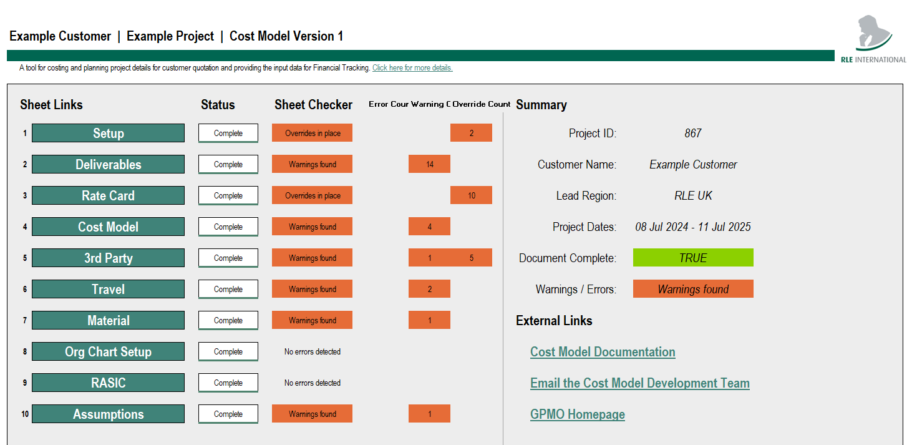The image size is (912, 445).
Task: Email the Cost Model Development Team
Action: (639, 383)
